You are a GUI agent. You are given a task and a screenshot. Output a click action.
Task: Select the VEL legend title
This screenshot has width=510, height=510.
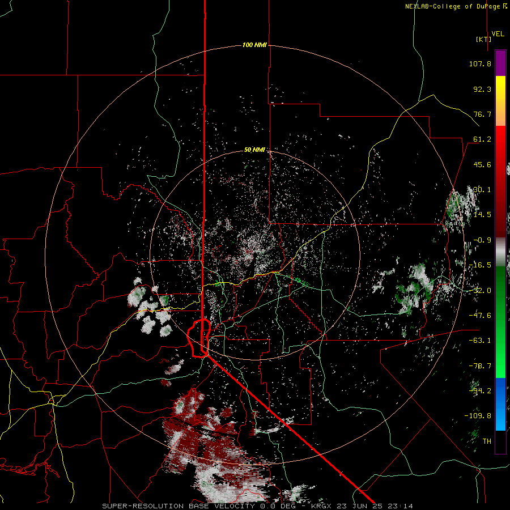(x=498, y=34)
